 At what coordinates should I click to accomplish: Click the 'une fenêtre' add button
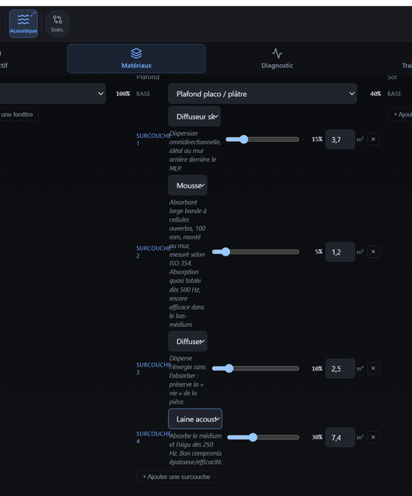tap(19, 115)
